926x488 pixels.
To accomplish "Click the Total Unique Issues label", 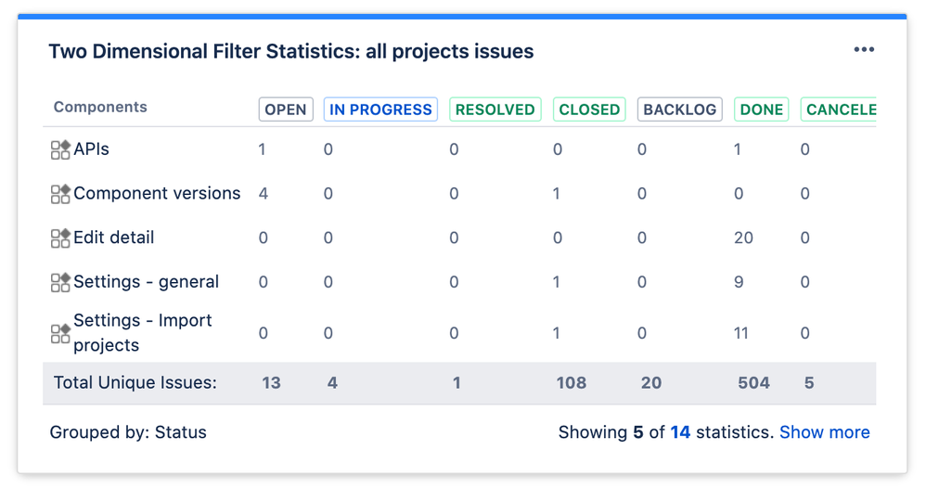I will tap(135, 383).
